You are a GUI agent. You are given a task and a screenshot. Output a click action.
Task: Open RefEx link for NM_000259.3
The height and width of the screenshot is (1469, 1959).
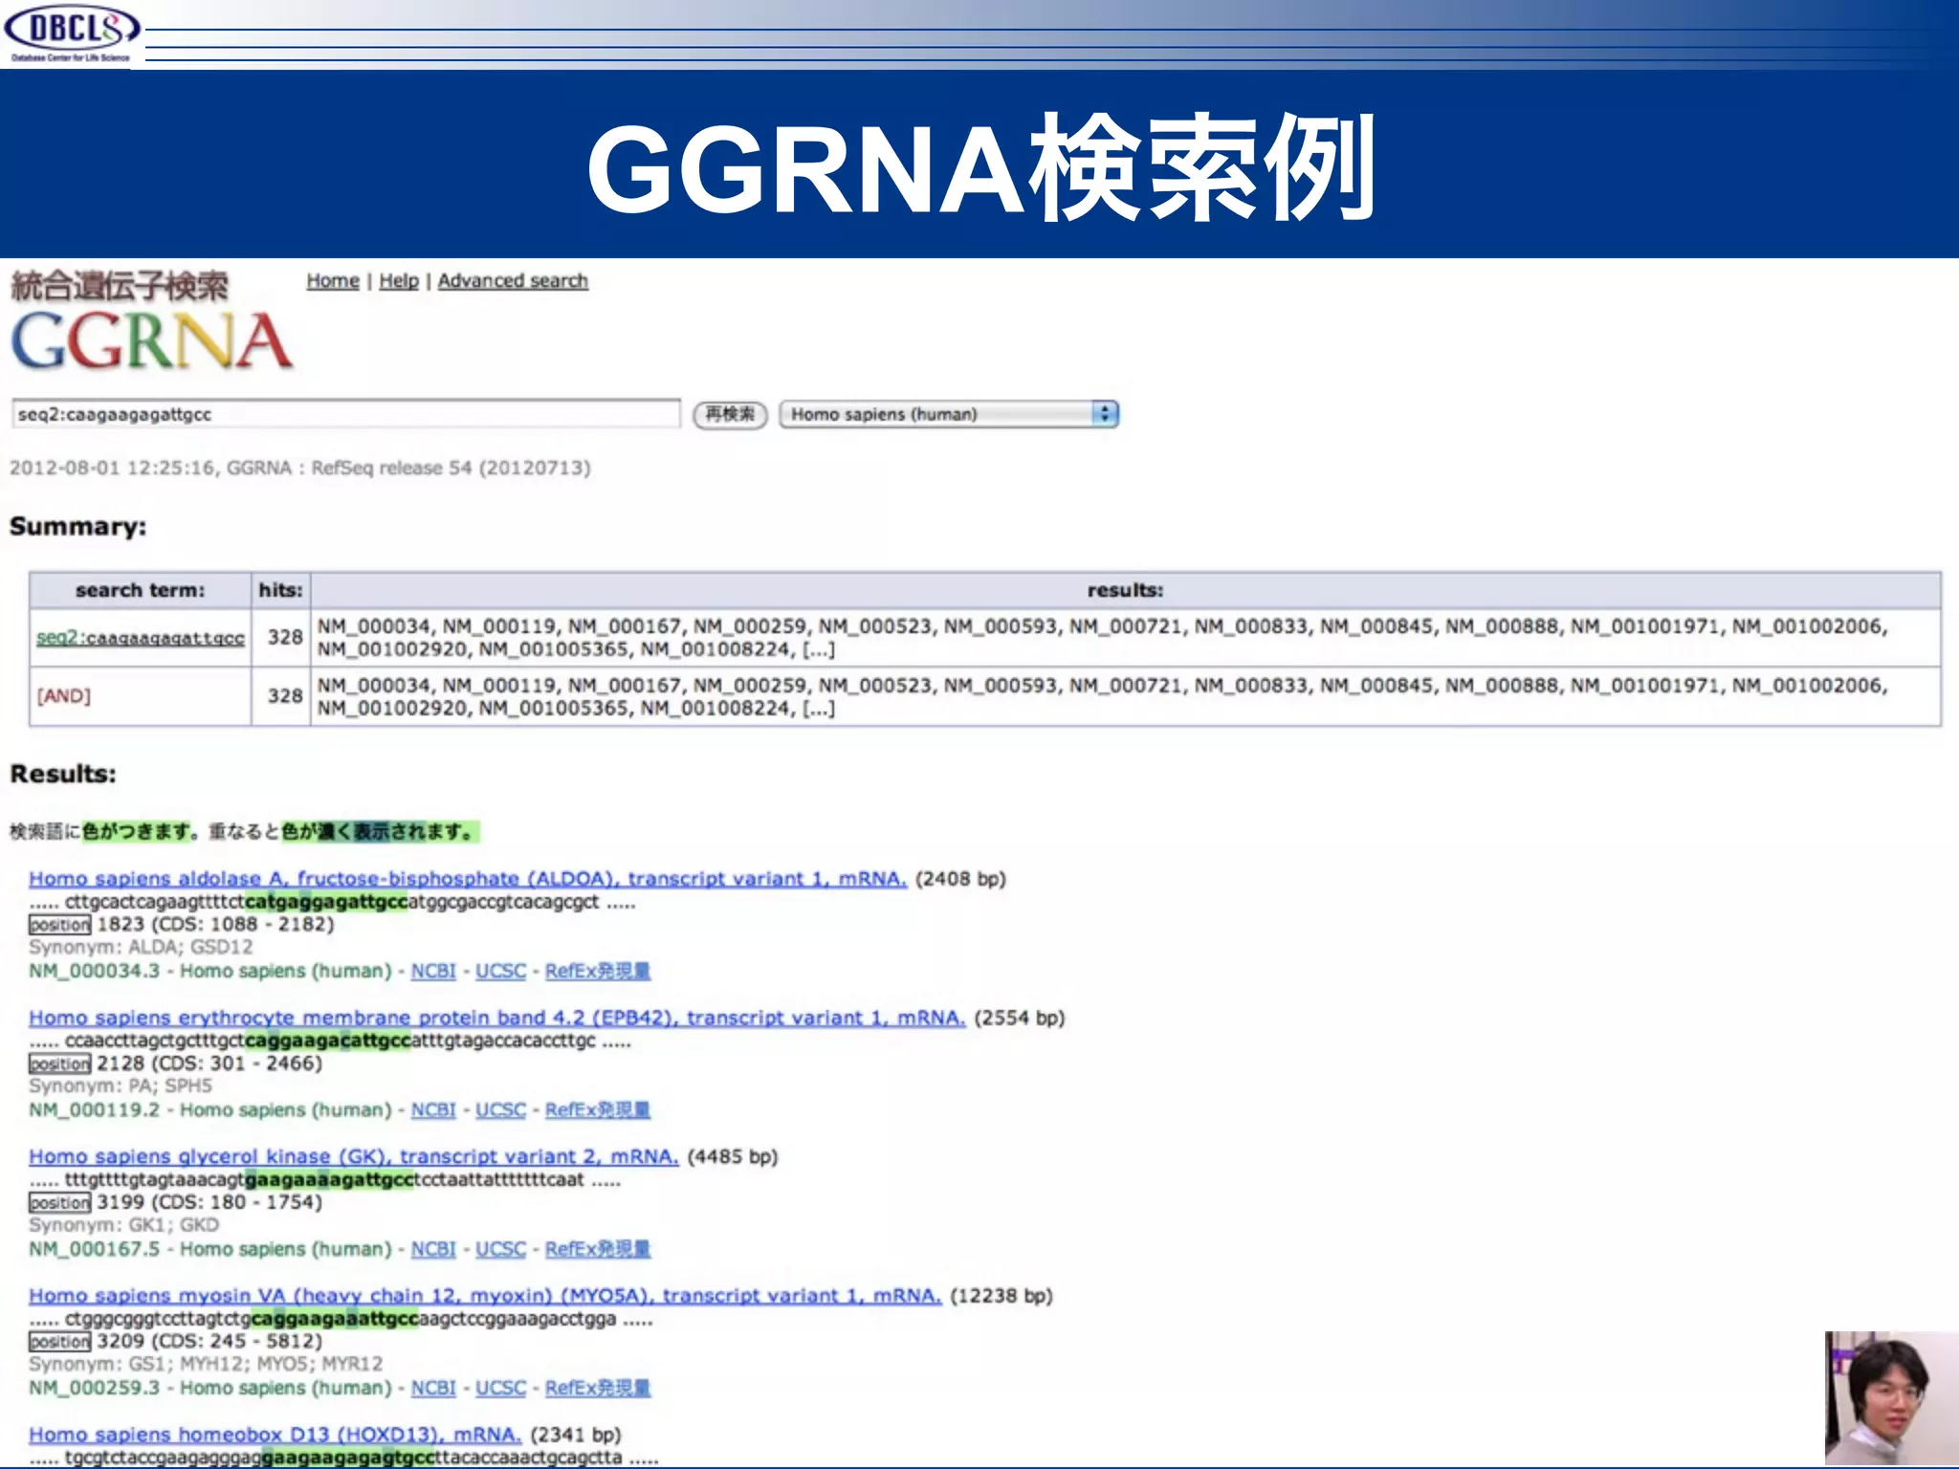(x=598, y=1388)
